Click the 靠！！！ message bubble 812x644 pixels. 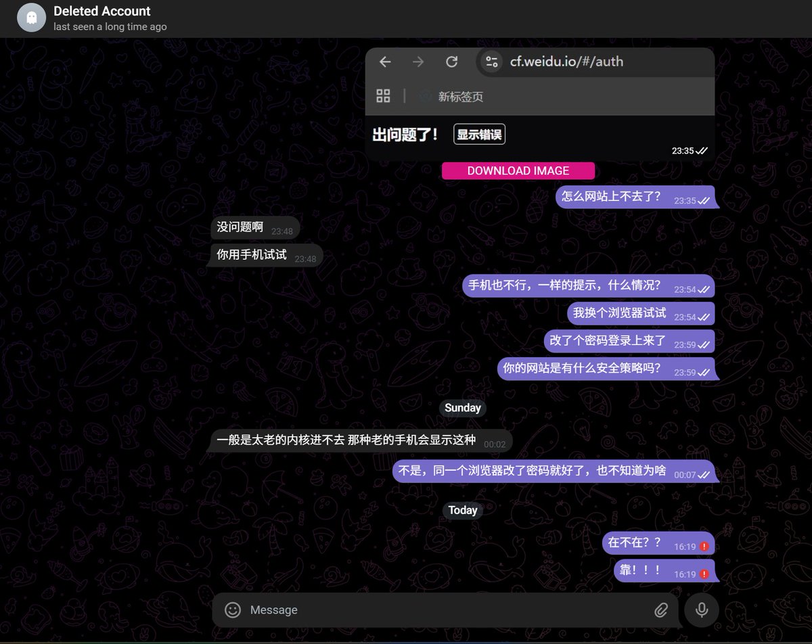tap(664, 571)
